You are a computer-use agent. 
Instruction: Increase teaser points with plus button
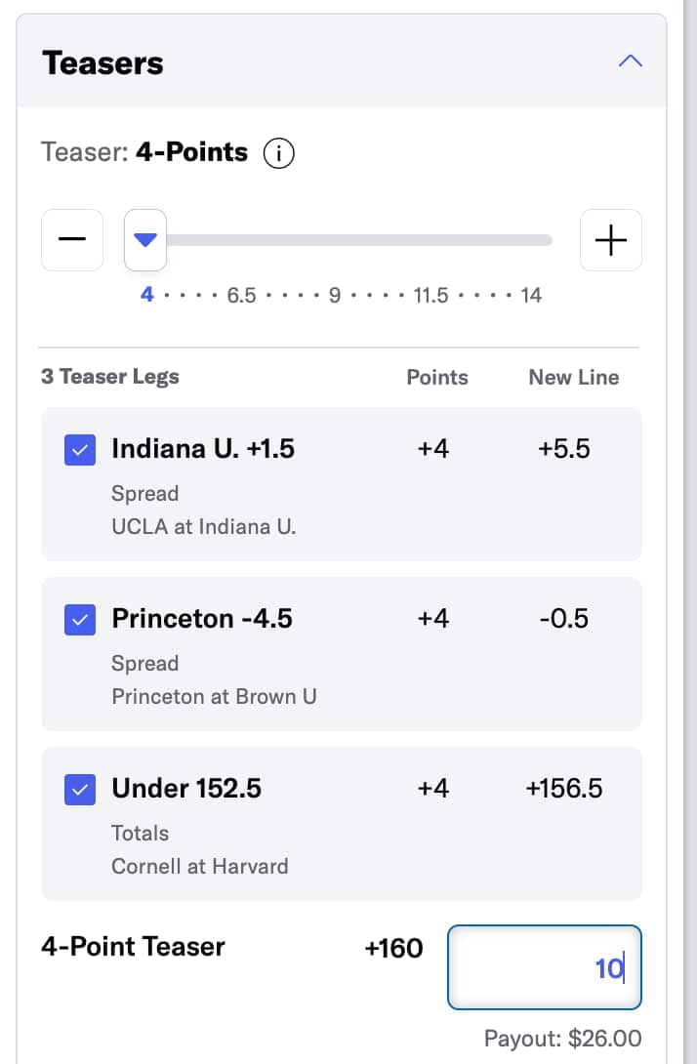coord(611,240)
